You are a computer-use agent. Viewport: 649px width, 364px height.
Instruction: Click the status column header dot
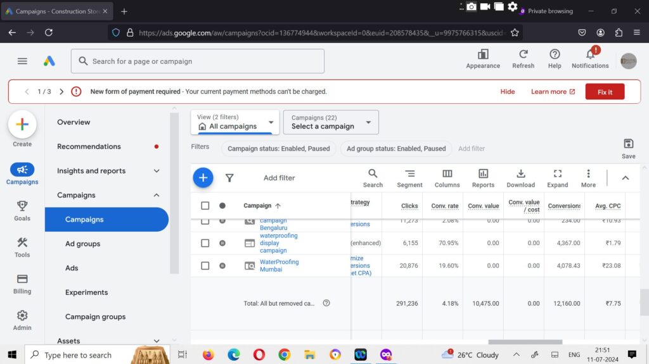click(x=222, y=206)
